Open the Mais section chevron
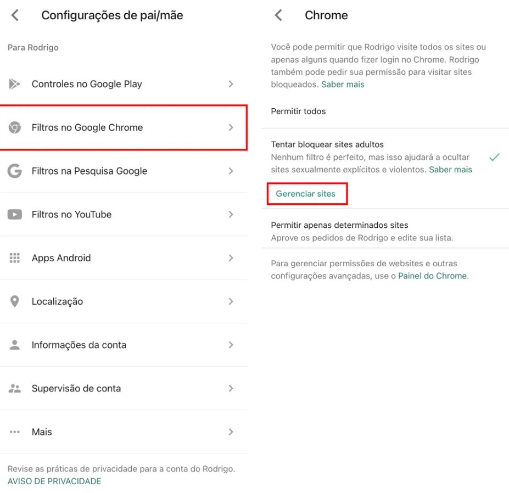The image size is (509, 493). [231, 432]
